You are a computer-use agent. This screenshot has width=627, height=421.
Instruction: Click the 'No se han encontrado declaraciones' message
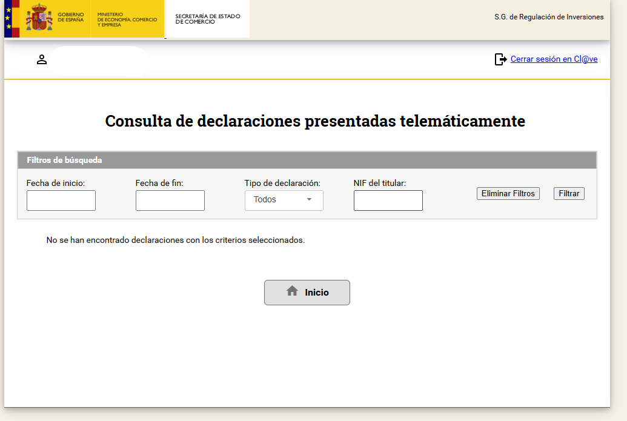[x=176, y=240]
